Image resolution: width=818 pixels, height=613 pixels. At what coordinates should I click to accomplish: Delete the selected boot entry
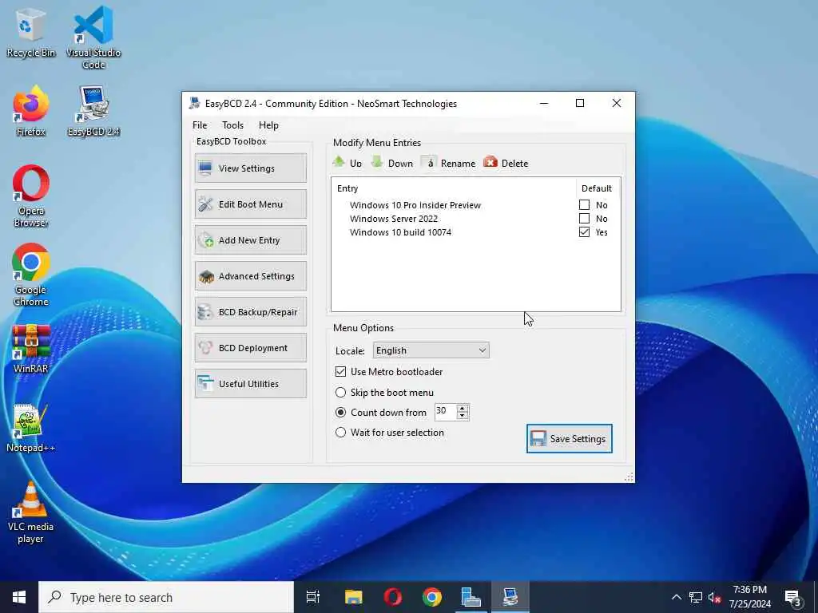pyautogui.click(x=506, y=163)
